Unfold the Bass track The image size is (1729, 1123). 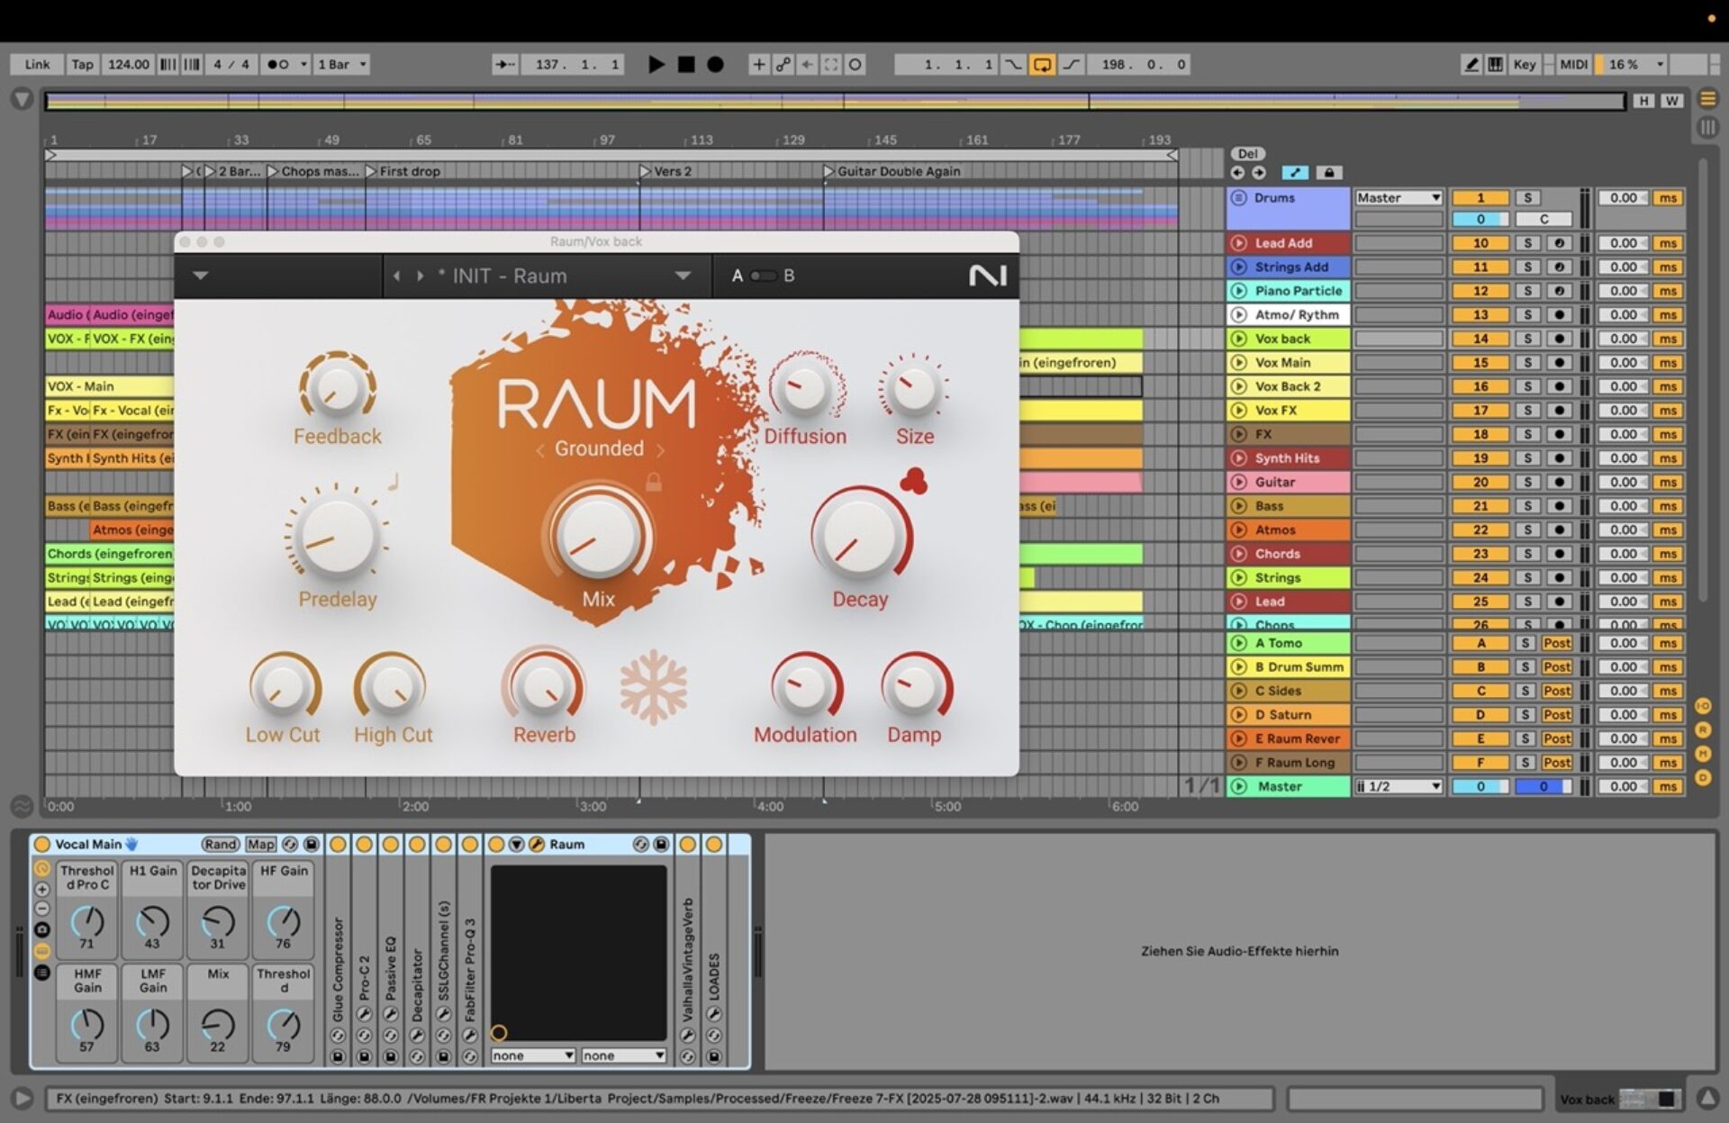pyautogui.click(x=1238, y=506)
